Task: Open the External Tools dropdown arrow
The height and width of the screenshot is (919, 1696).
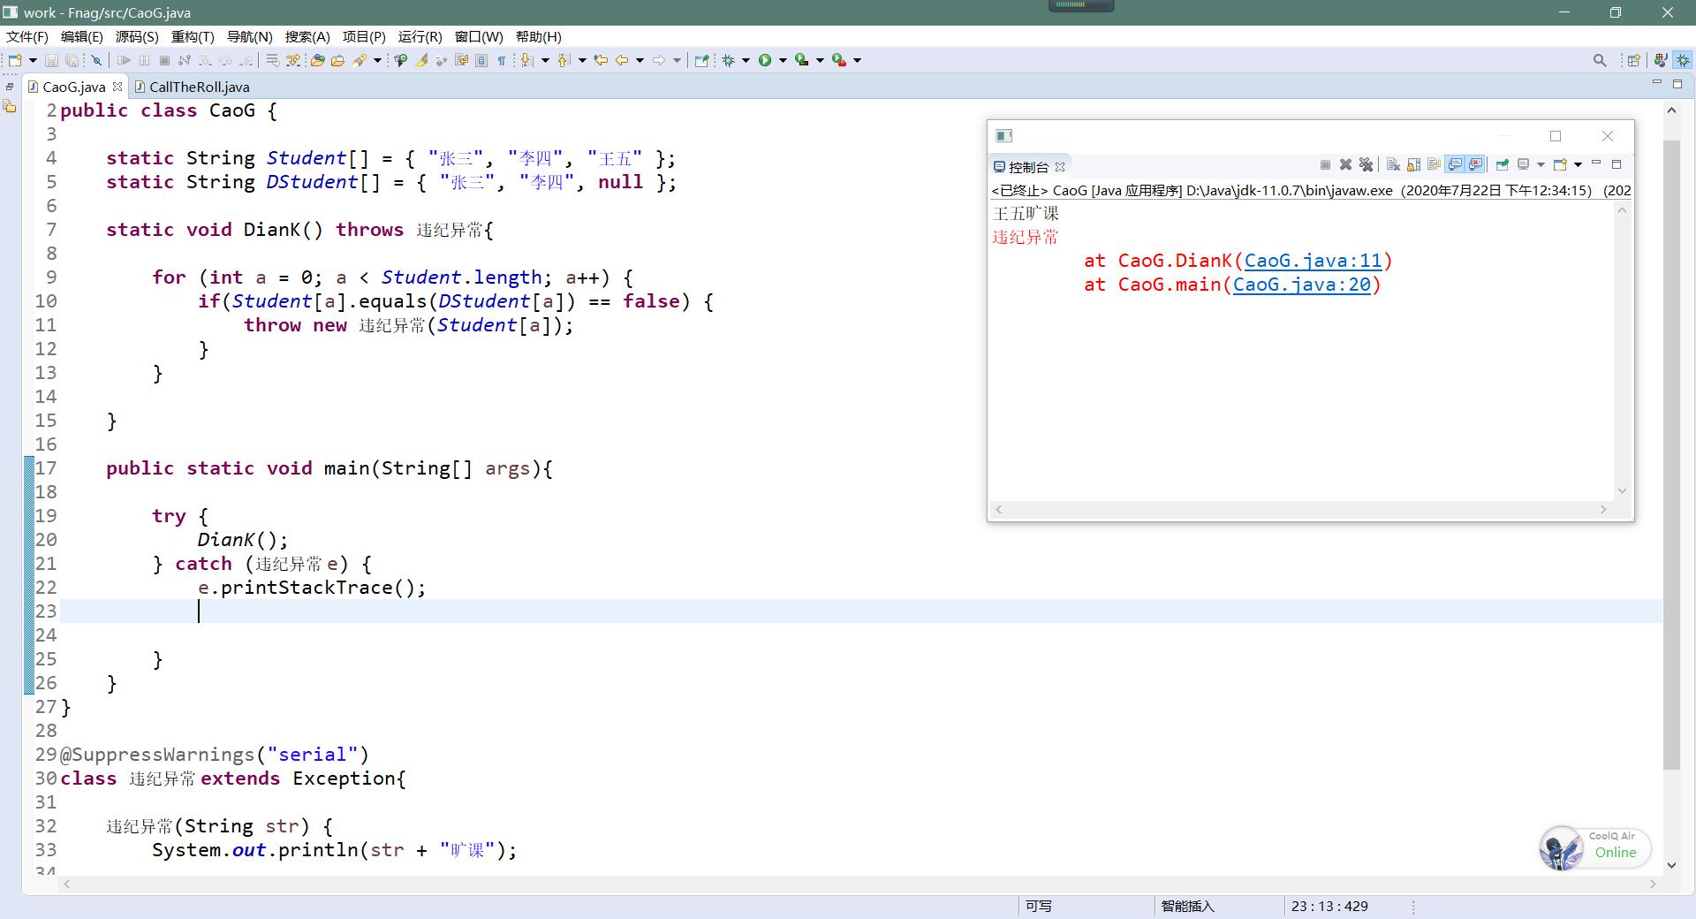Action: pyautogui.click(x=857, y=60)
